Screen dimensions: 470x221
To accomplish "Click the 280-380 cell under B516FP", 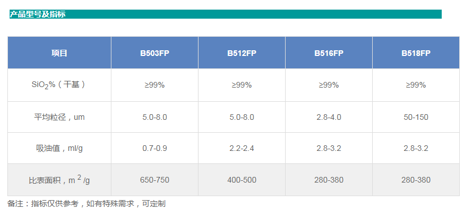I will (329, 180).
